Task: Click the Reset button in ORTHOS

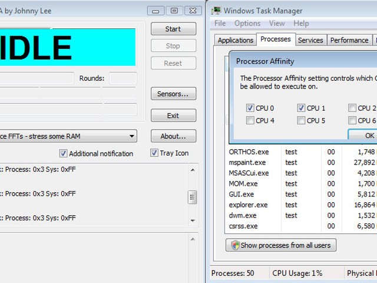Action: 173,63
